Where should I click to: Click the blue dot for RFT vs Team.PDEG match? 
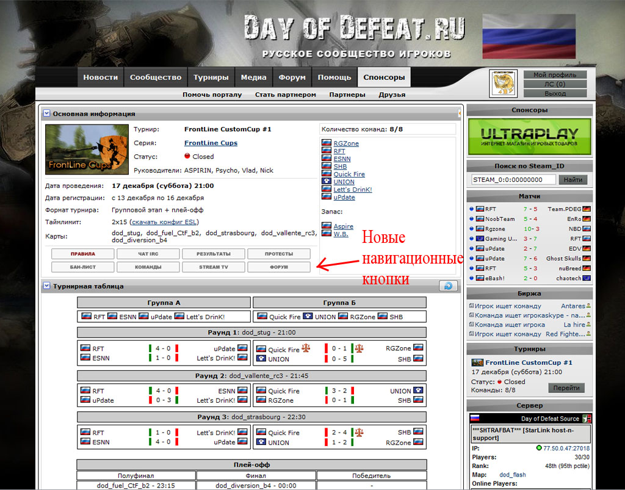tap(472, 209)
